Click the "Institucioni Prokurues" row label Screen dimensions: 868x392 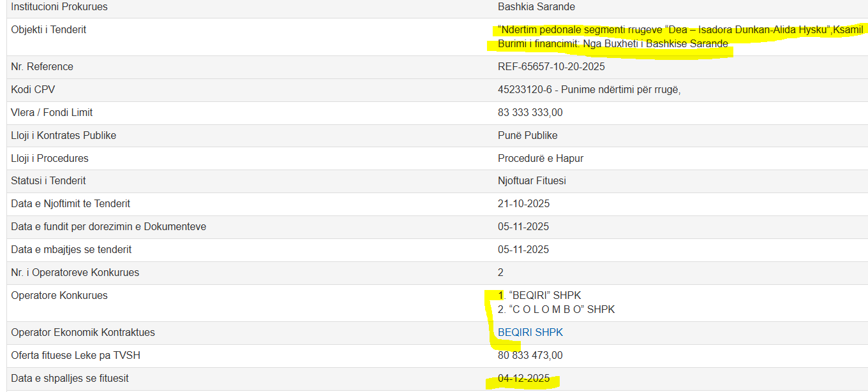pyautogui.click(x=59, y=7)
